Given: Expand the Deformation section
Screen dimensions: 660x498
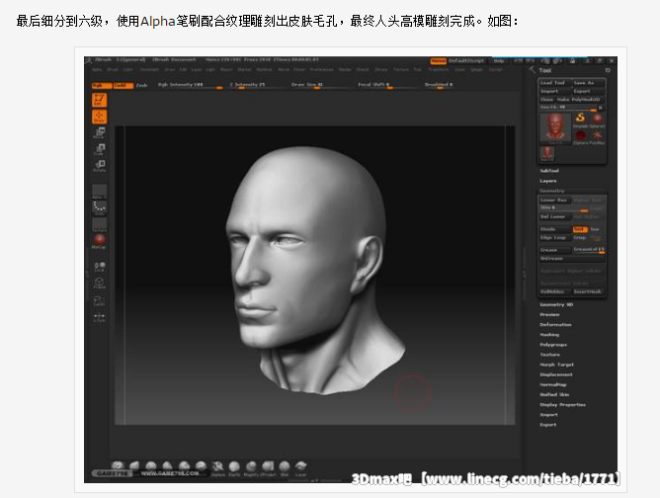Looking at the screenshot, I should [x=555, y=325].
